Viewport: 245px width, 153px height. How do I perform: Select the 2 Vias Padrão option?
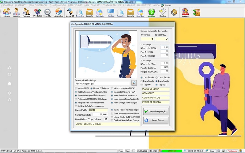pyautogui.click(x=156, y=77)
